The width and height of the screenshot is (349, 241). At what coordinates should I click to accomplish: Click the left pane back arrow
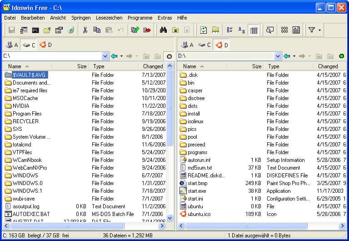coord(114,56)
